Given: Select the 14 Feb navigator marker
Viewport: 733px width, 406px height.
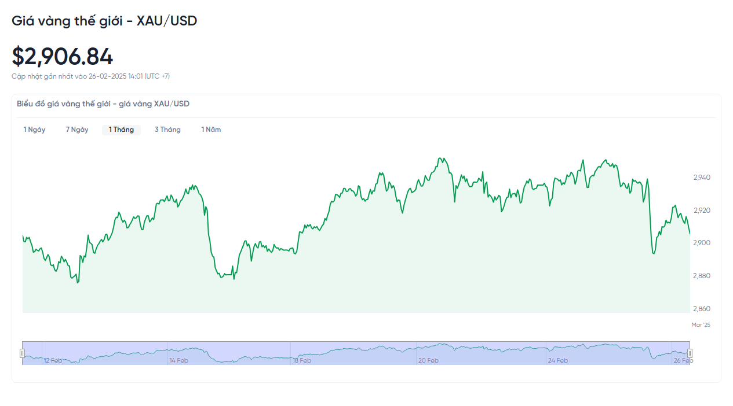Looking at the screenshot, I should point(178,360).
